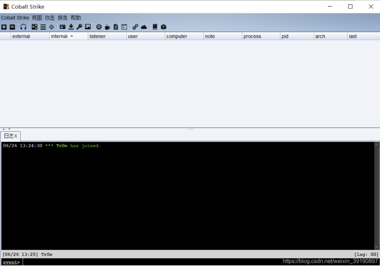Focus the event> command input field
Image resolution: width=380 pixels, height=266 pixels.
(200, 262)
